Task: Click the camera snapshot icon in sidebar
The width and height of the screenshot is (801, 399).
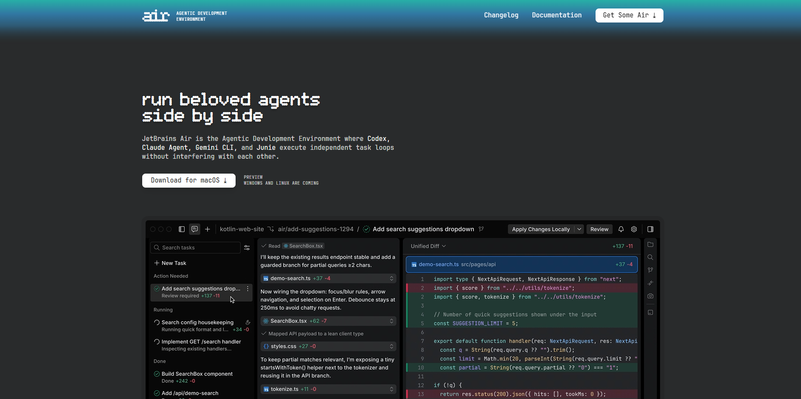Action: (x=650, y=296)
